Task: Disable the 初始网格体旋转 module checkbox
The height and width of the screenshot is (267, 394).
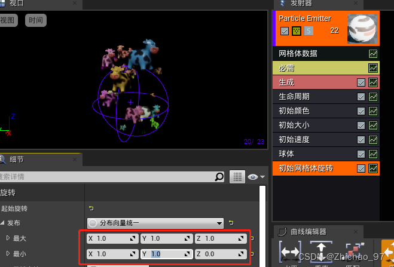Action: point(361,168)
